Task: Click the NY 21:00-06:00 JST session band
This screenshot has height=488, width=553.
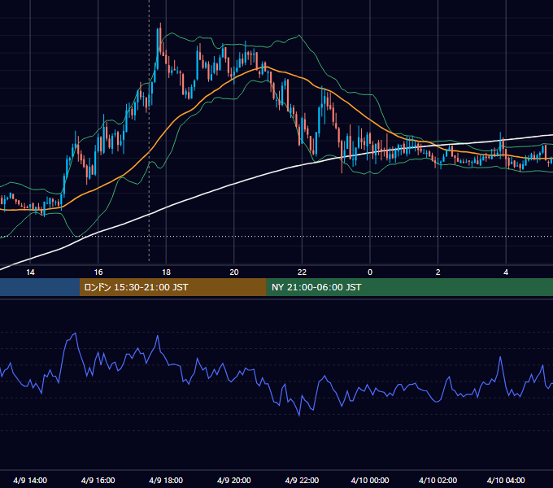Action: pyautogui.click(x=409, y=287)
